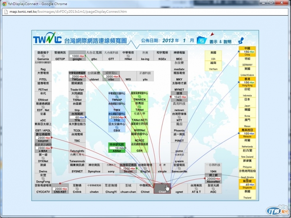Select the Cnlink node
Screen dimensions: 291x218
pos(77,188)
